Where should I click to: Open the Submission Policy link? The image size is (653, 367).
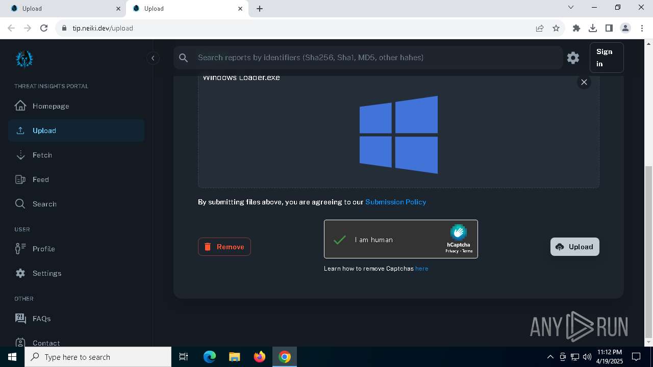click(x=396, y=202)
